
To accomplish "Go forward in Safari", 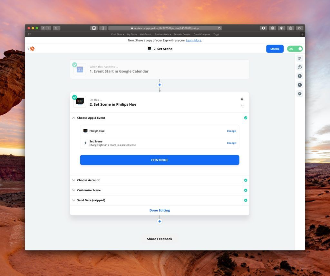I will 48,28.
